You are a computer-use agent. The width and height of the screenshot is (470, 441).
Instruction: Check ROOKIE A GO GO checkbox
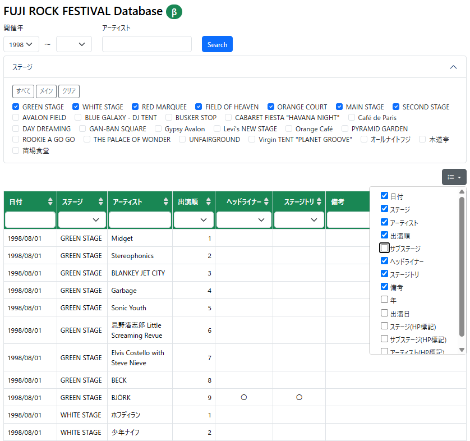click(x=16, y=139)
